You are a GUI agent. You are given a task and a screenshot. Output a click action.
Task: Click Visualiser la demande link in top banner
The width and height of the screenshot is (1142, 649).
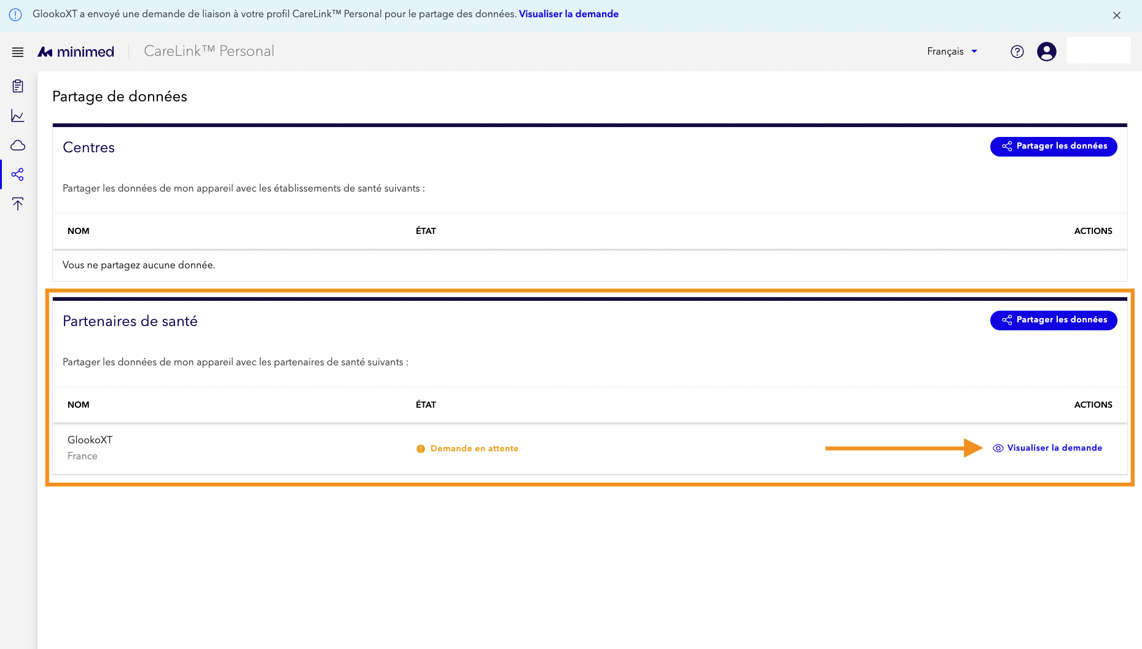coord(569,14)
